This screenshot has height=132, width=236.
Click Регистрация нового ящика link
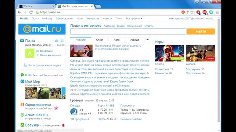(x=45, y=65)
